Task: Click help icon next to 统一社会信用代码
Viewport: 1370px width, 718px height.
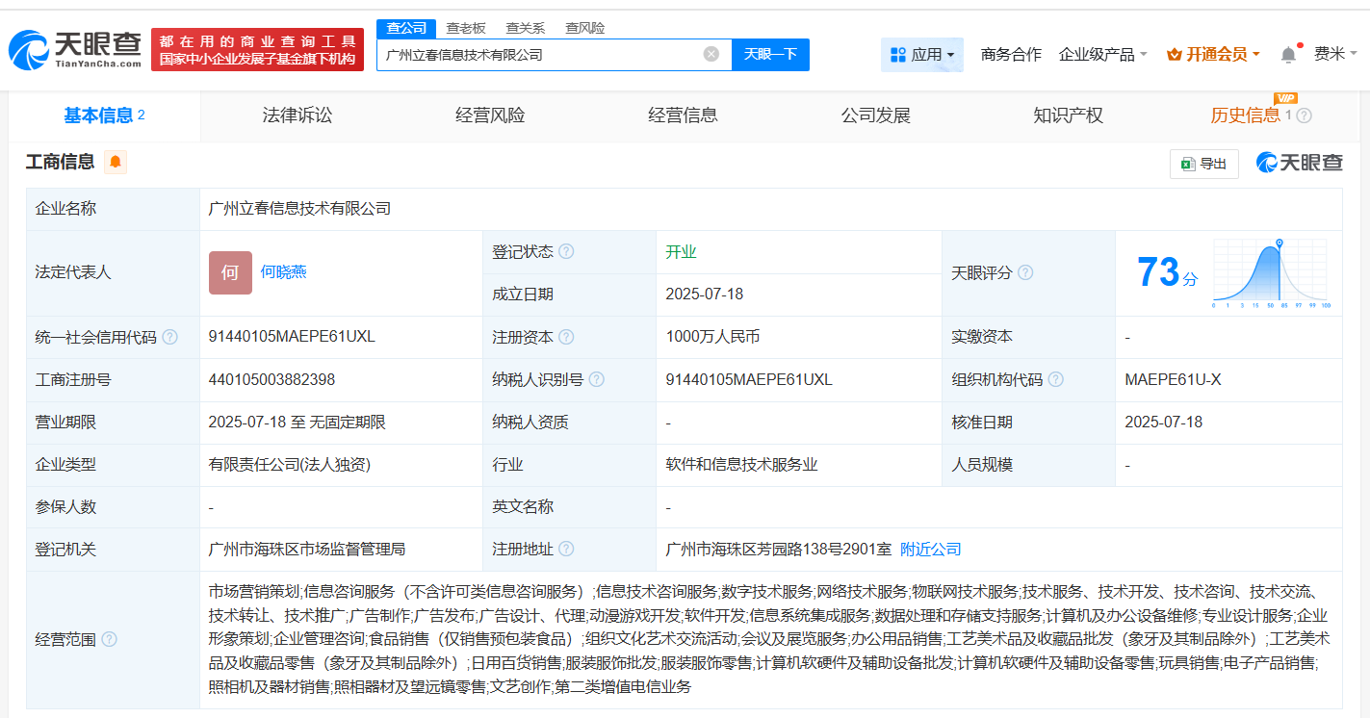Action: pos(170,337)
